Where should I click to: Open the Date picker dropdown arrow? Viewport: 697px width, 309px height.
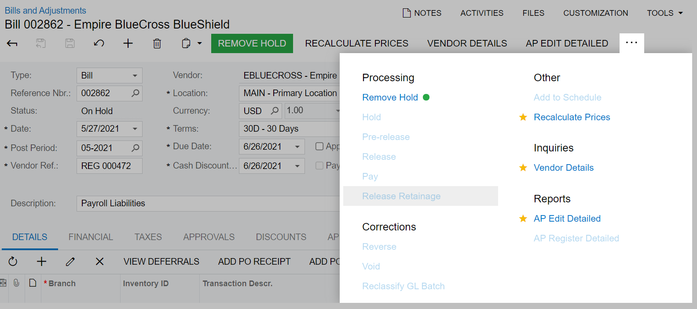(135, 129)
